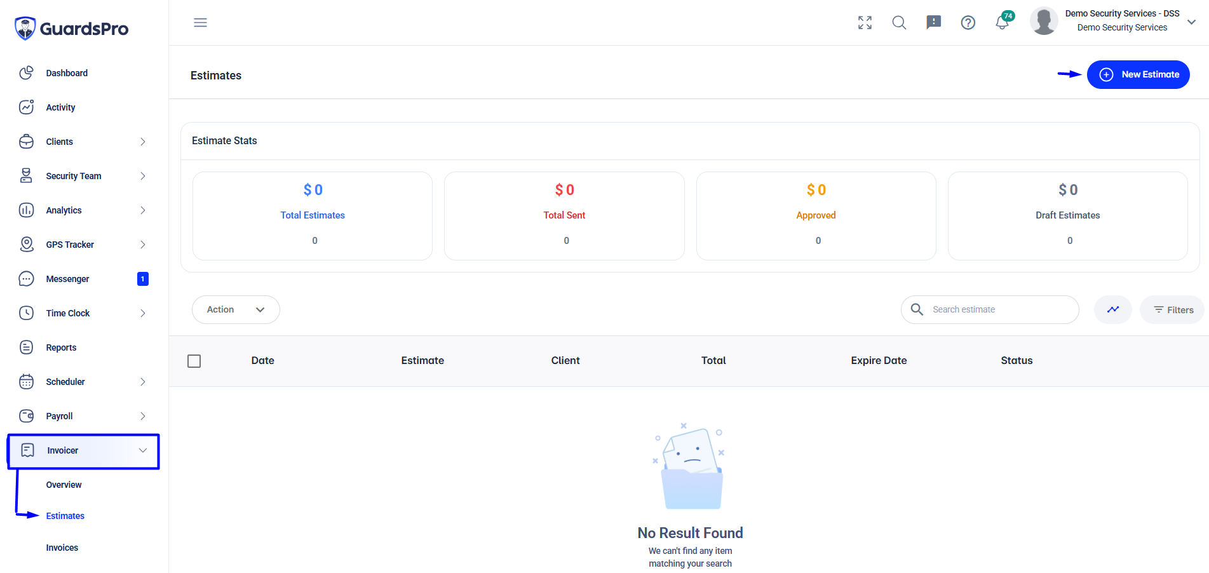
Task: Click the magnifier in Search estimate box
Action: tap(917, 309)
